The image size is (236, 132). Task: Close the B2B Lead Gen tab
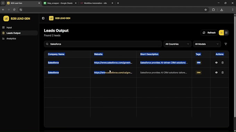39,3
